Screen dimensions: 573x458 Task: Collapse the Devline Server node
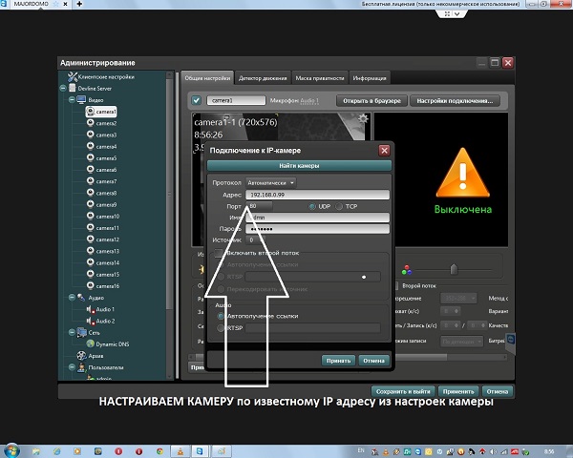click(x=63, y=88)
